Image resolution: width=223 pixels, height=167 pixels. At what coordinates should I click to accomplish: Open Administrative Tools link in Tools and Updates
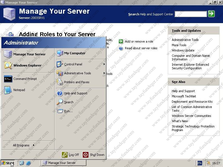185,40
